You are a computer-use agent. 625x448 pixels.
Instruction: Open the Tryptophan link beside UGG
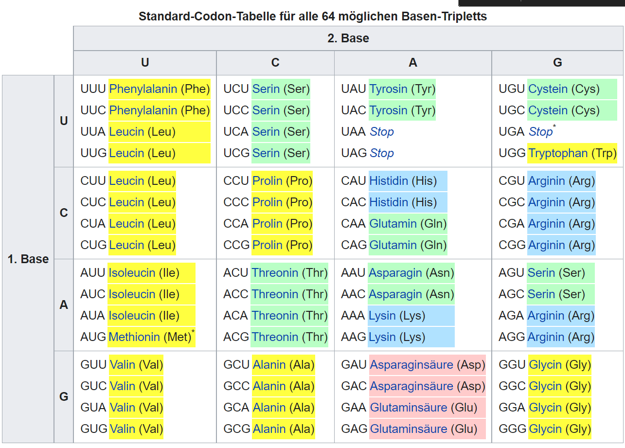558,153
